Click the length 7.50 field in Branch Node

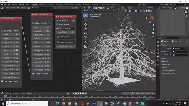pyautogui.click(x=11, y=54)
